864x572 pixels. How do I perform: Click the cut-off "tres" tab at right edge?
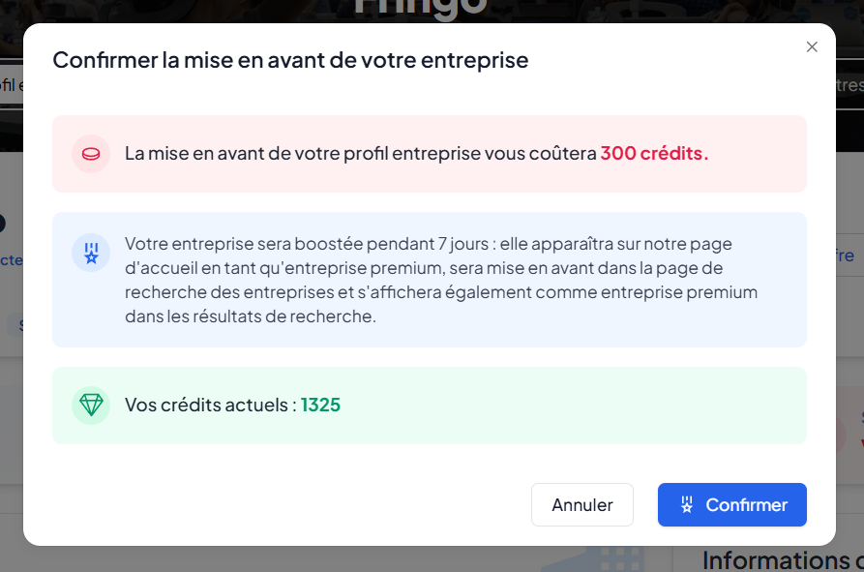click(x=849, y=85)
